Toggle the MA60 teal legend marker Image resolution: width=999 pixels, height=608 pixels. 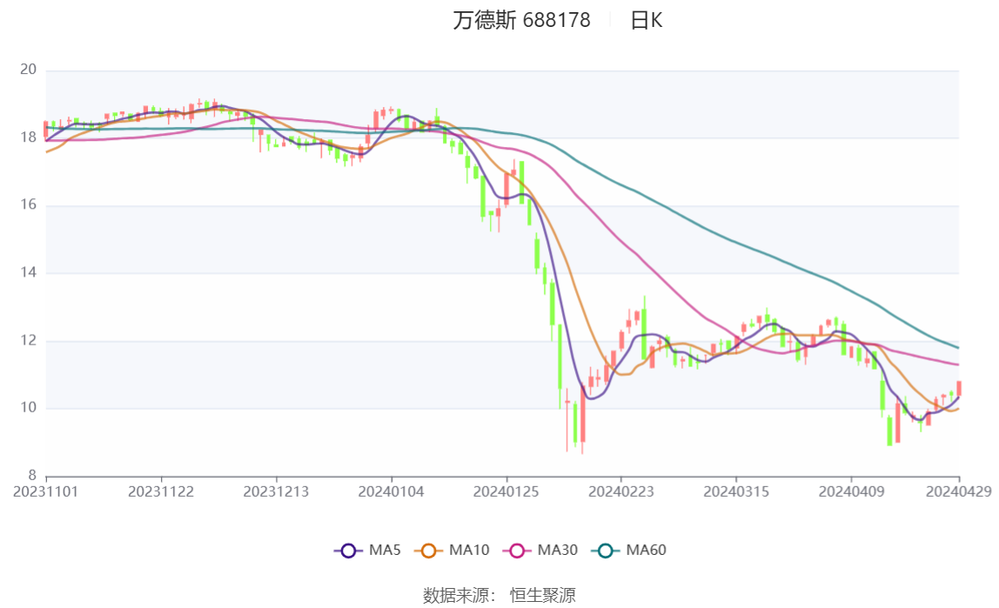tap(606, 551)
